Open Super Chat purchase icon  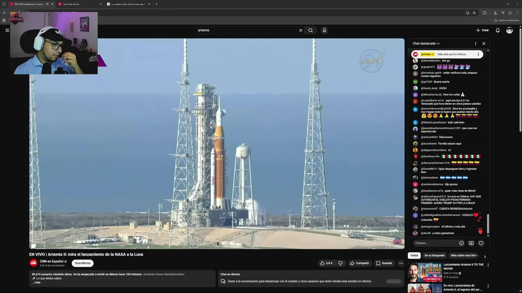click(x=471, y=243)
